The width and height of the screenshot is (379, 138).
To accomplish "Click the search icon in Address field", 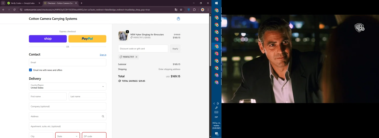I will [103, 116].
